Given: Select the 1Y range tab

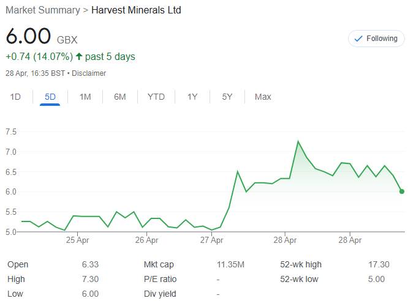Looking at the screenshot, I should (192, 97).
